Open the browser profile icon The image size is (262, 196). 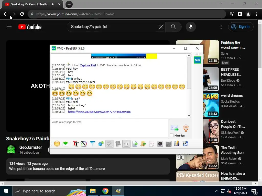coord(248,14)
